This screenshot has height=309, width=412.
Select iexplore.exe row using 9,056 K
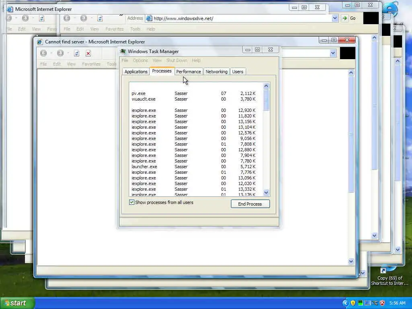pyautogui.click(x=194, y=138)
